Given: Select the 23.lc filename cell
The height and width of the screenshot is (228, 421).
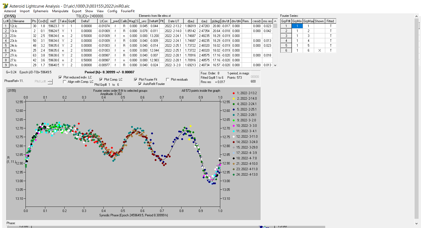Looking at the screenshot, I should [x=20, y=36].
